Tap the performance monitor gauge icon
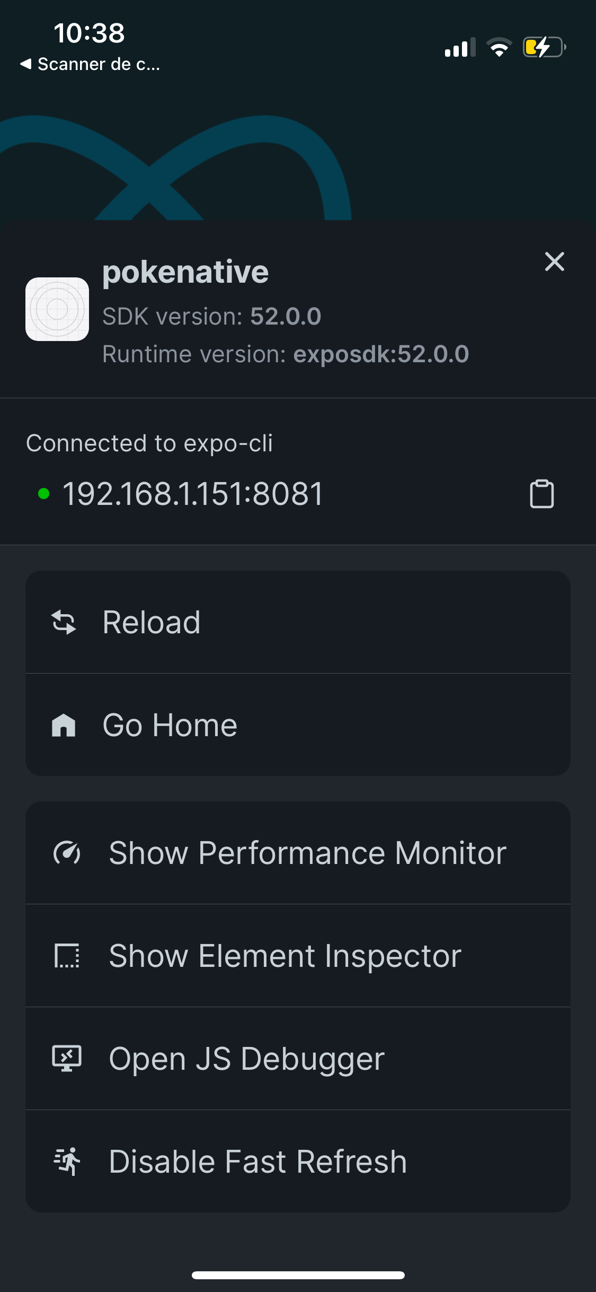Image resolution: width=596 pixels, height=1292 pixels. click(67, 853)
